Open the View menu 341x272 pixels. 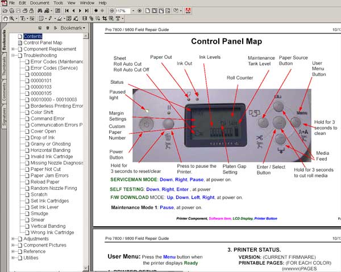click(x=72, y=3)
